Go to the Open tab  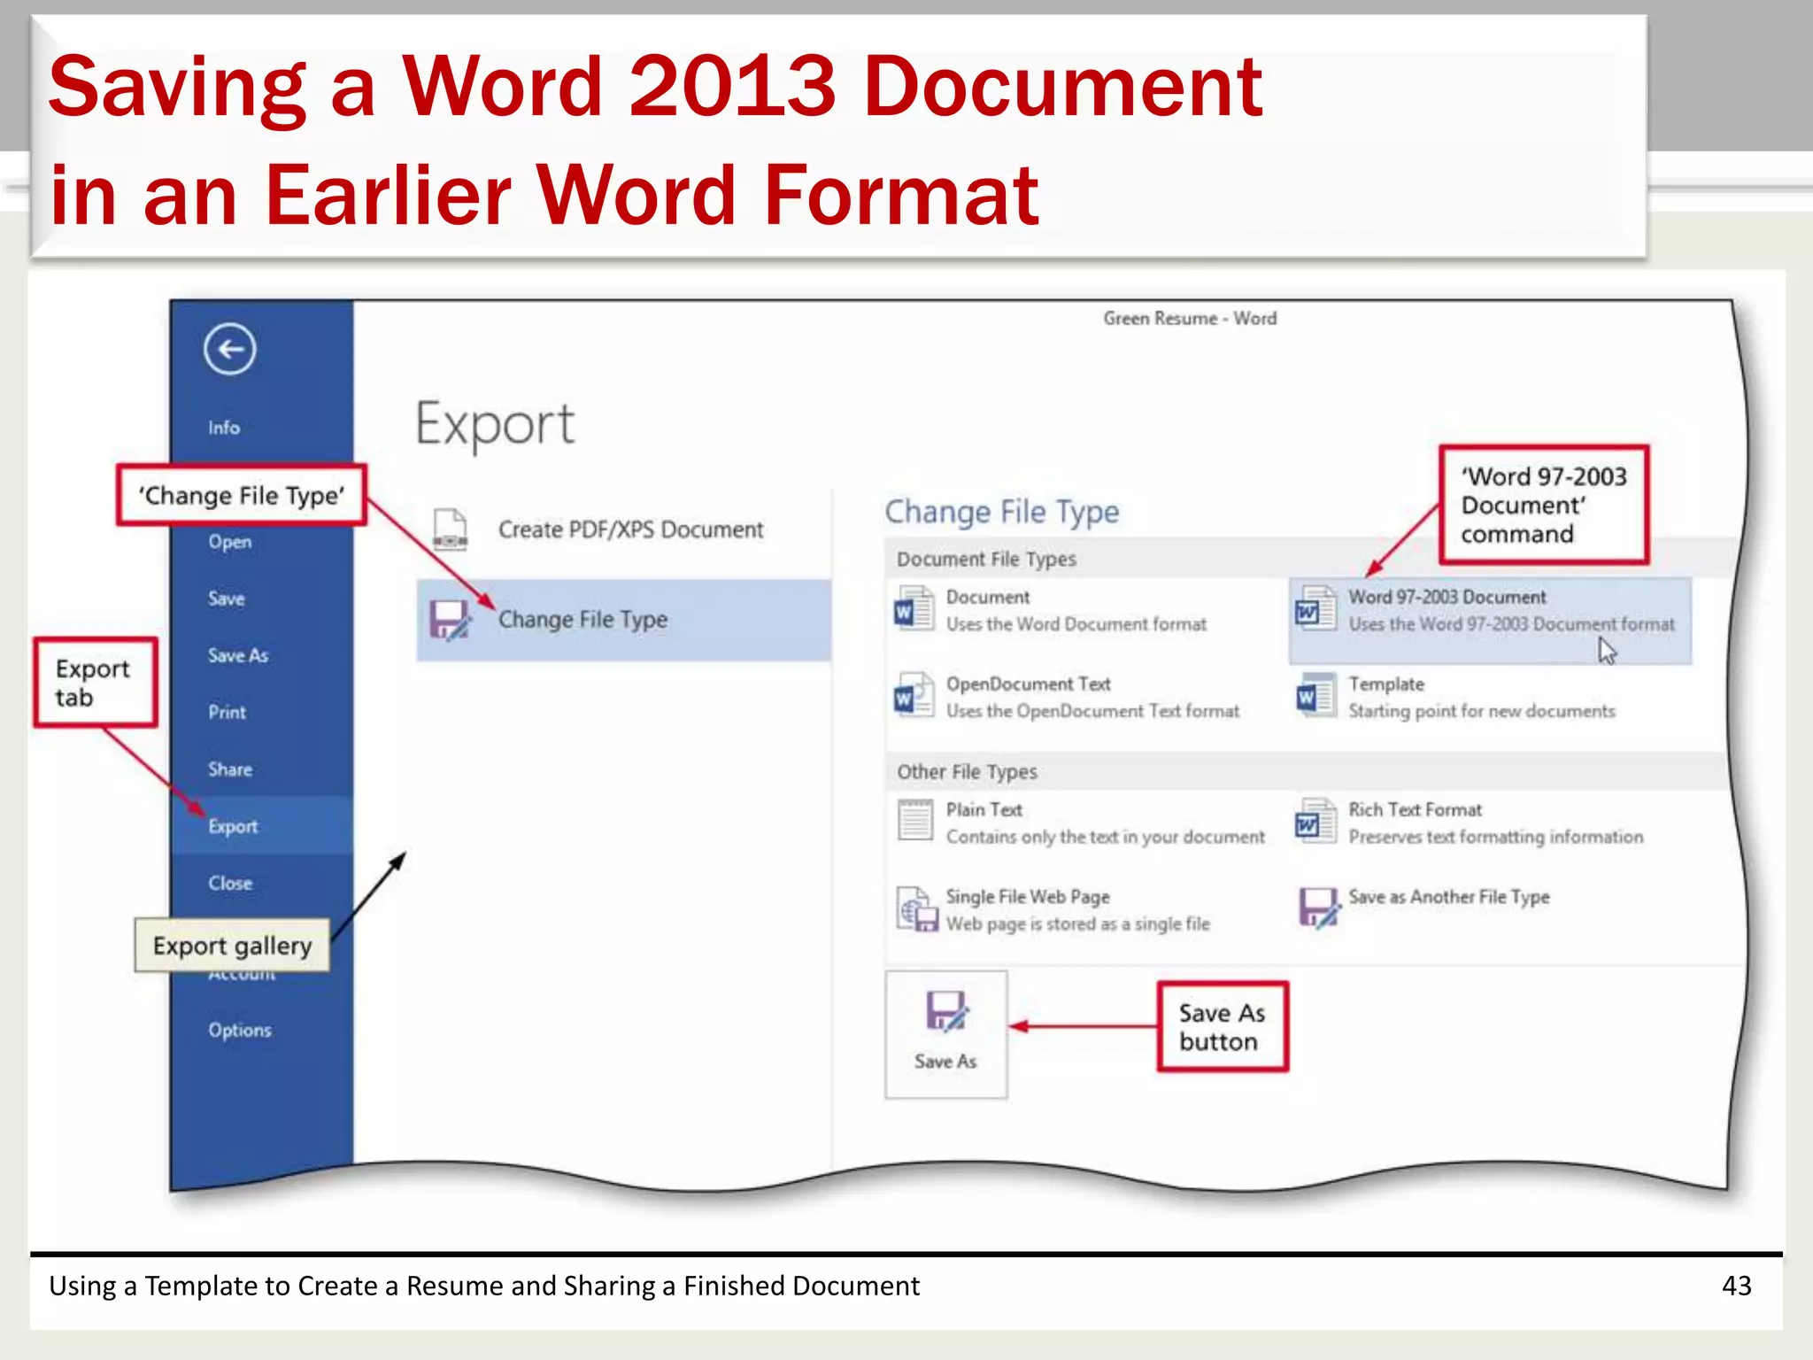pyautogui.click(x=230, y=542)
